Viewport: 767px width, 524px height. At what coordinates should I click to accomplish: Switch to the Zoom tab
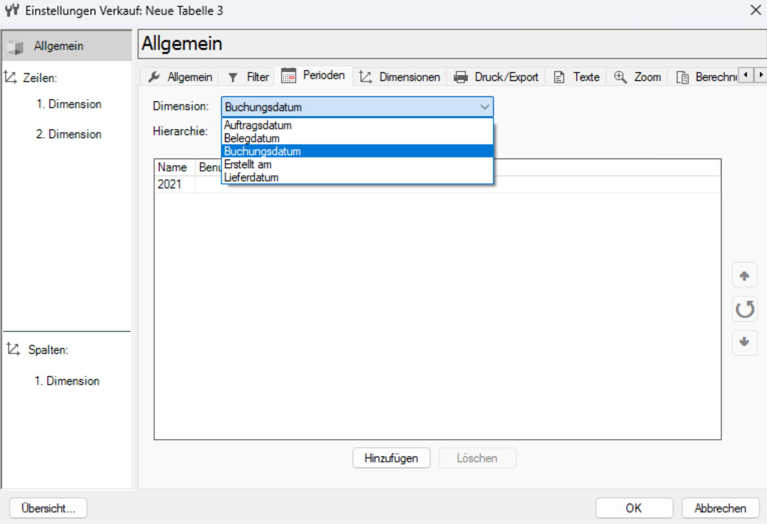click(637, 77)
